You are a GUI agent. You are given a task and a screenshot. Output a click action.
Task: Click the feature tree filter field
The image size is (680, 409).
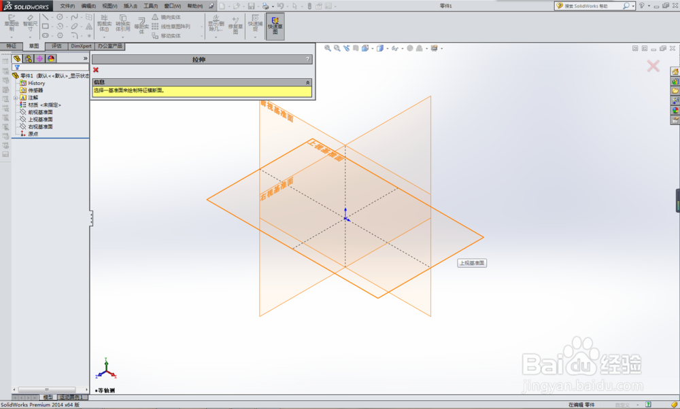click(x=50, y=67)
